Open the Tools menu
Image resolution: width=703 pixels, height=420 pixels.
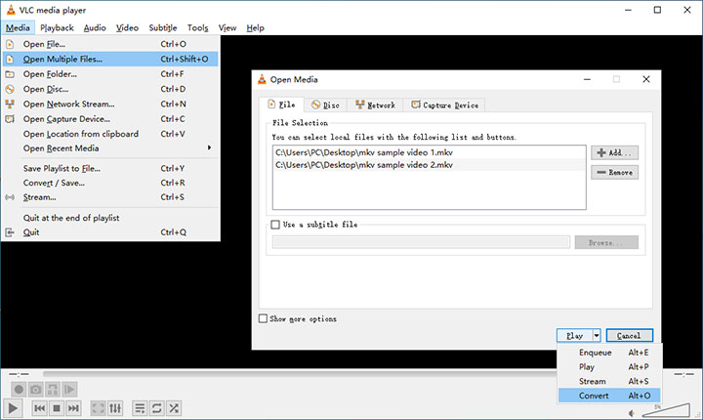197,27
